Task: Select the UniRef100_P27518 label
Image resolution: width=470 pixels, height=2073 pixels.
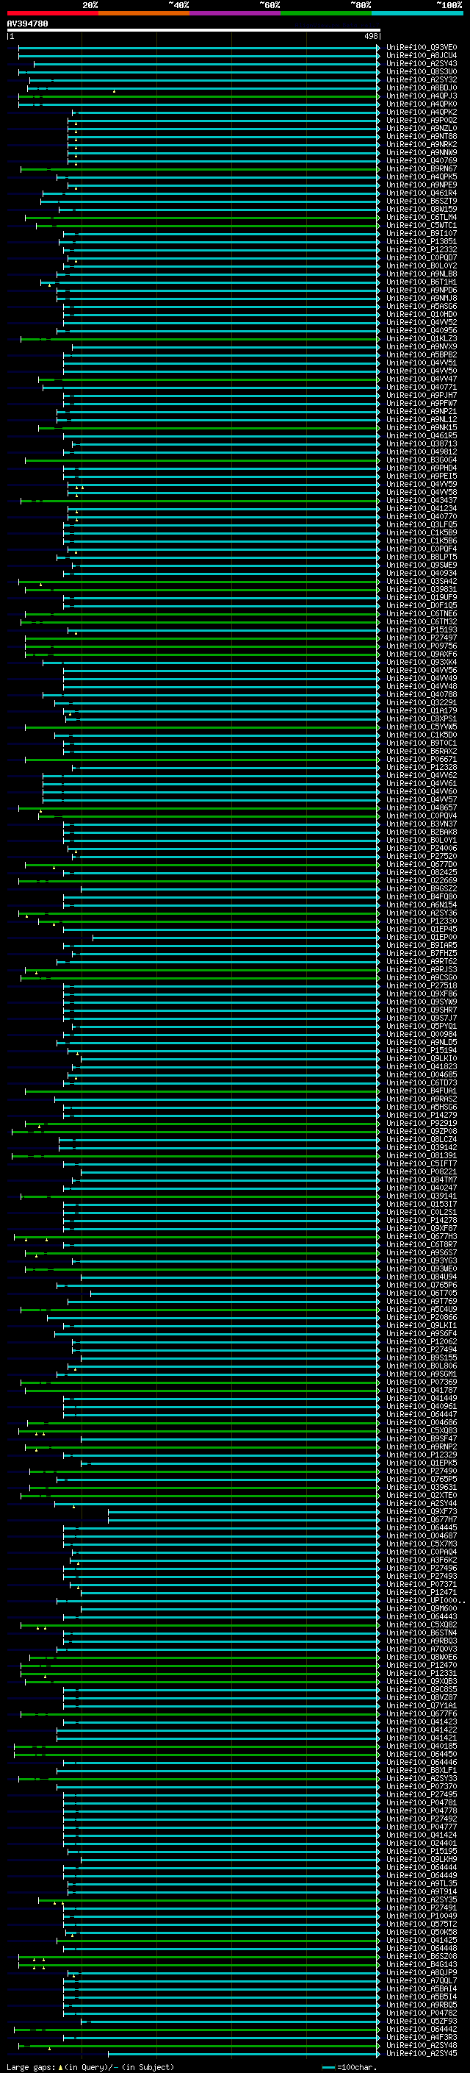Action: coord(422,986)
